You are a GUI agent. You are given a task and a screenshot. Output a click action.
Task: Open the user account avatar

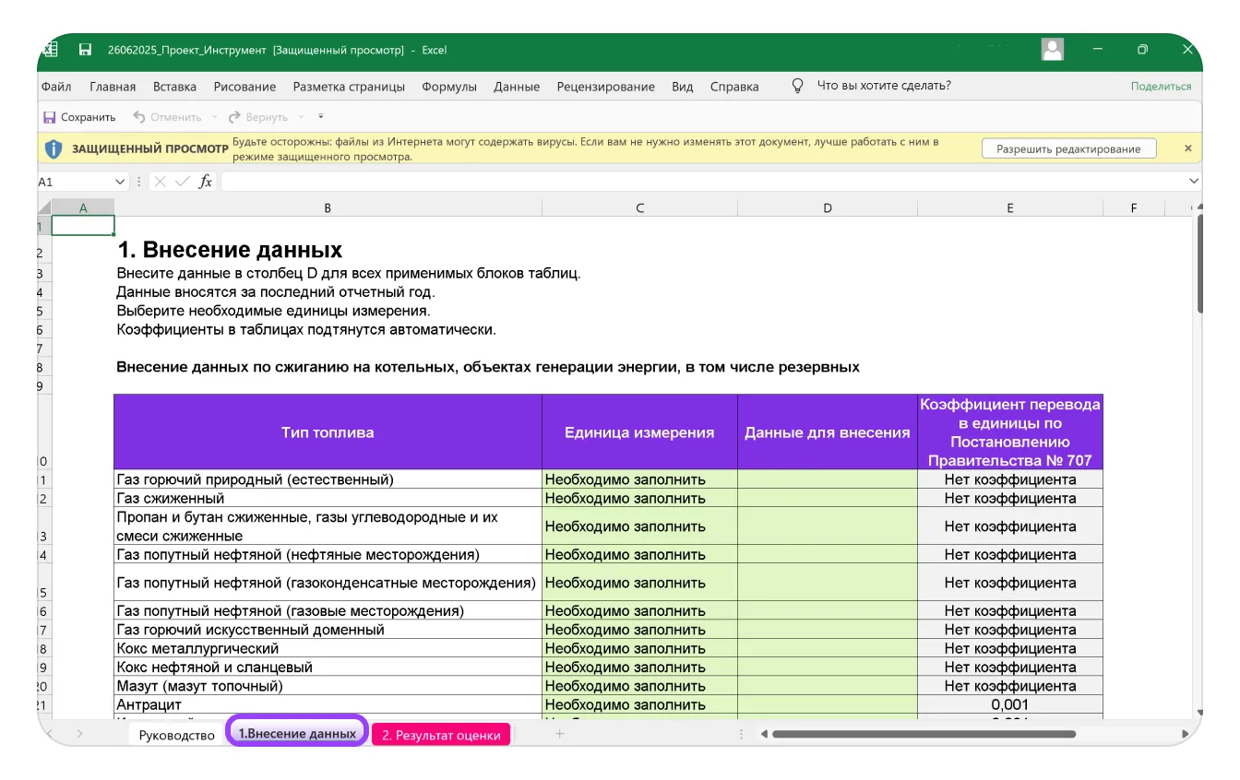[1052, 49]
